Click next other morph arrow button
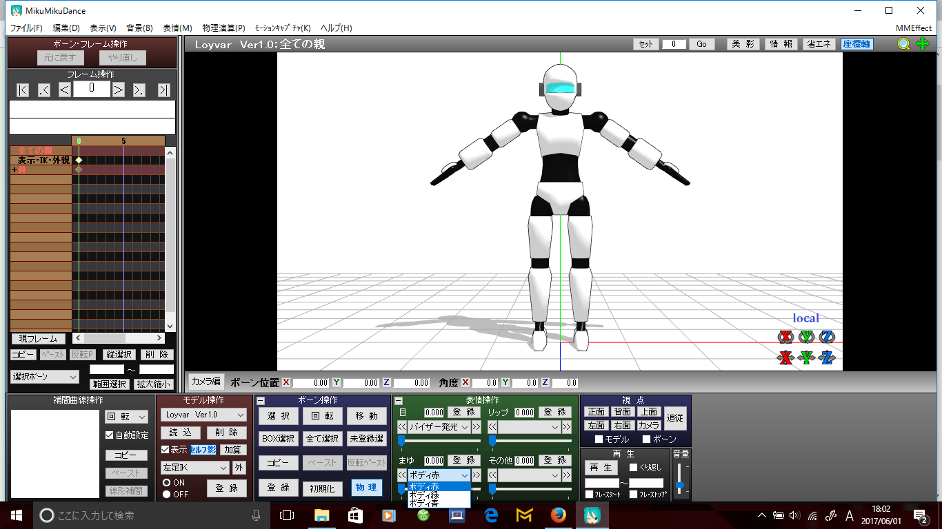Image resolution: width=942 pixels, height=529 pixels. [567, 475]
